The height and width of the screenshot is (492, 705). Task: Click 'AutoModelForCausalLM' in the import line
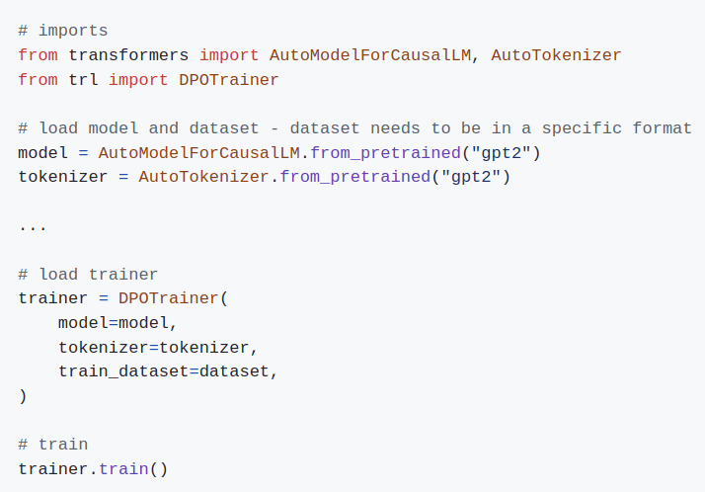click(370, 55)
